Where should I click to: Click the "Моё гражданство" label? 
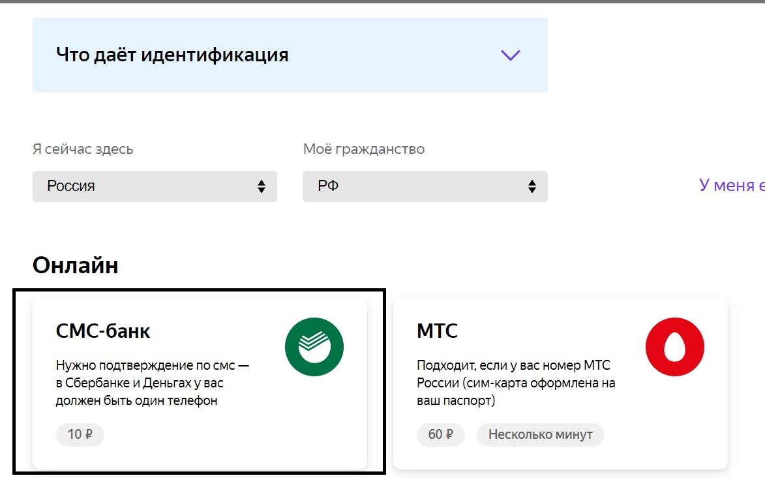pyautogui.click(x=364, y=149)
